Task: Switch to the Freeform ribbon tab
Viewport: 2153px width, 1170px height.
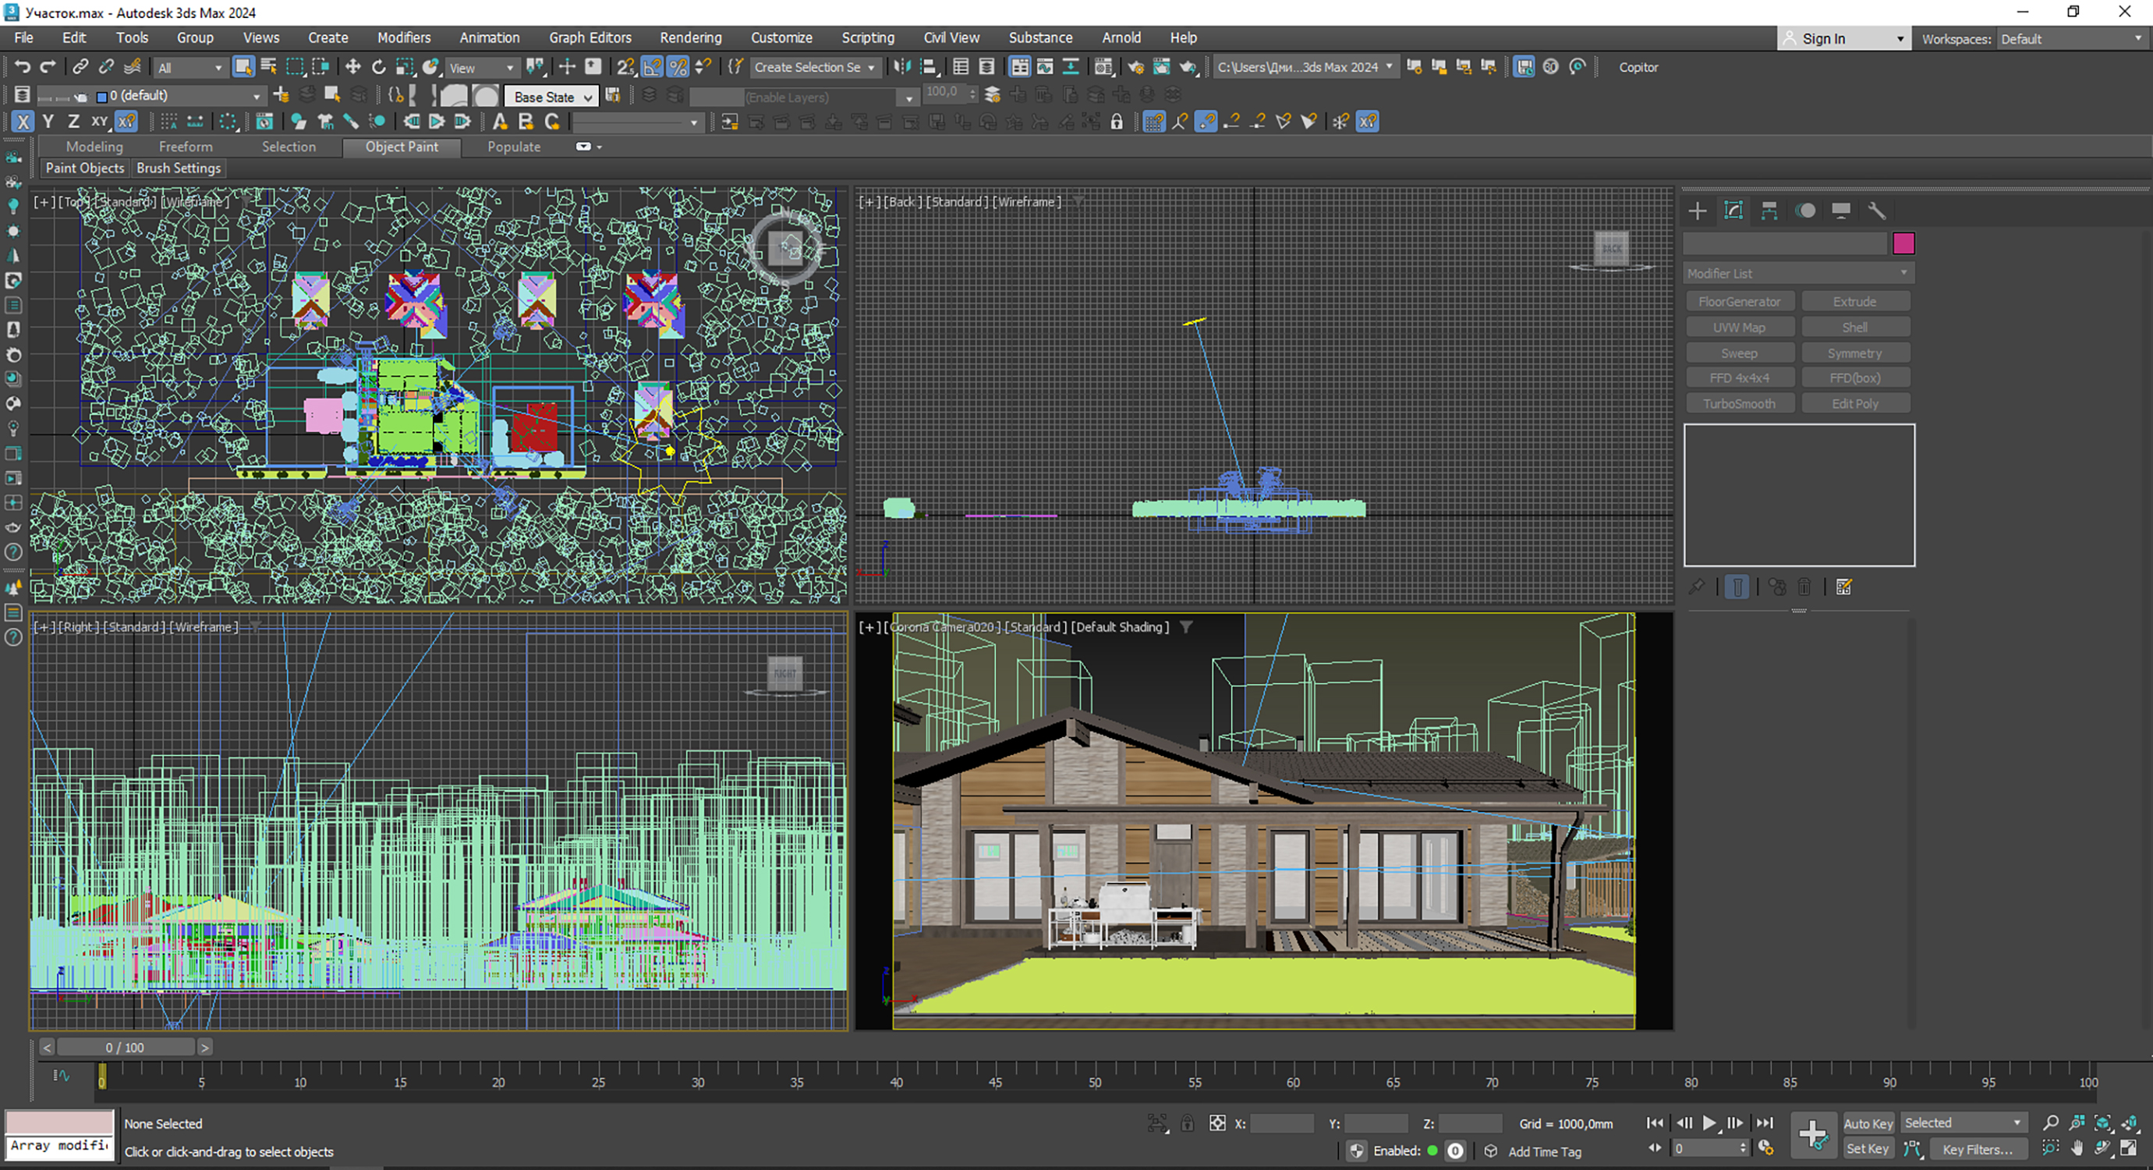Action: tap(186, 147)
